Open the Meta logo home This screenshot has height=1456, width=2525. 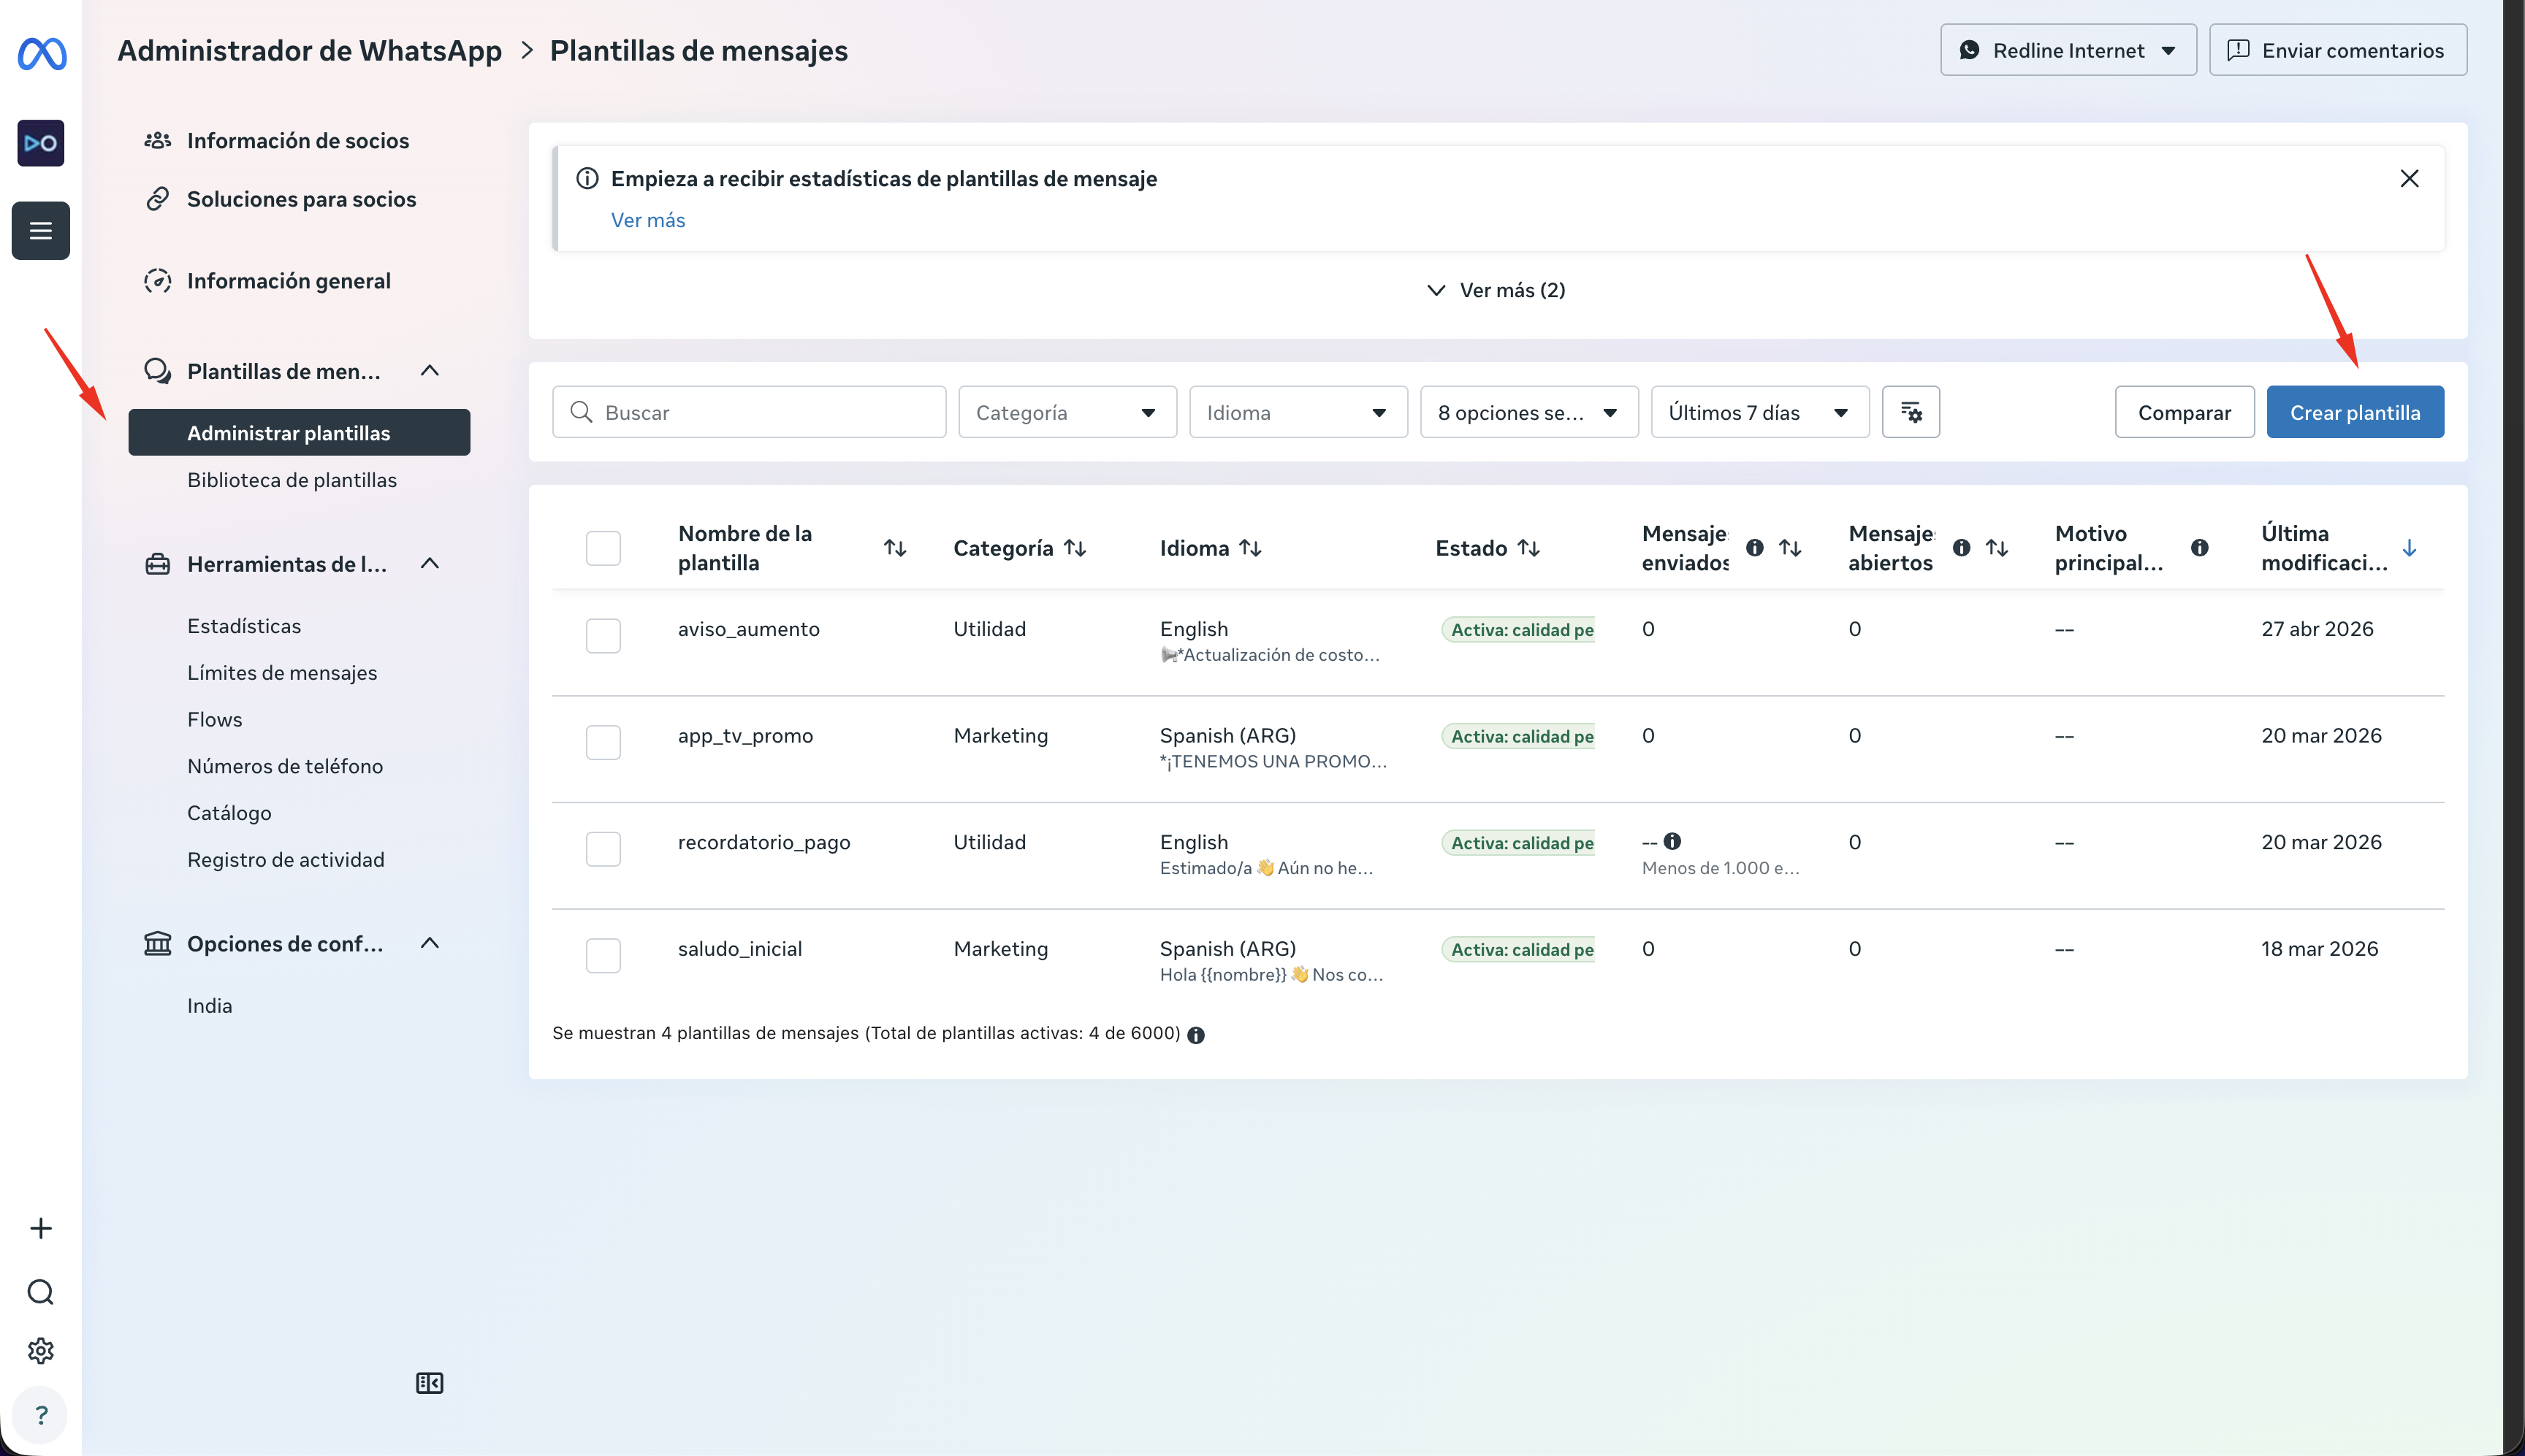(x=41, y=53)
